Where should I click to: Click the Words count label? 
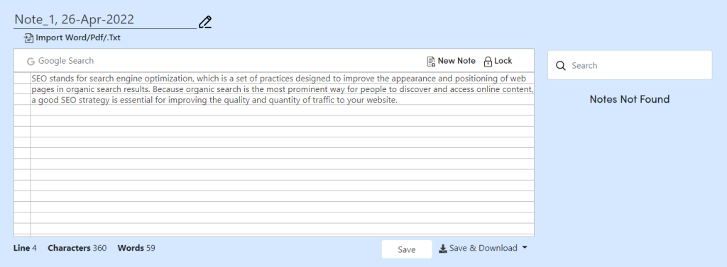coord(131,248)
